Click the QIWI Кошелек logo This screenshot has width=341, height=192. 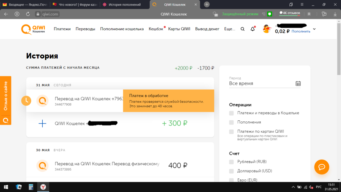click(33, 29)
